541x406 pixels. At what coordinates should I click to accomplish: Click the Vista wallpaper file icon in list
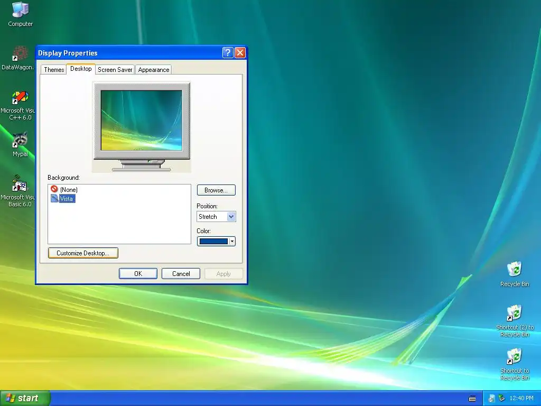[x=54, y=198]
